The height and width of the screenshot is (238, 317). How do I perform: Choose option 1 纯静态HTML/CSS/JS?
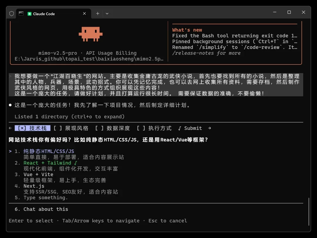click(49, 151)
